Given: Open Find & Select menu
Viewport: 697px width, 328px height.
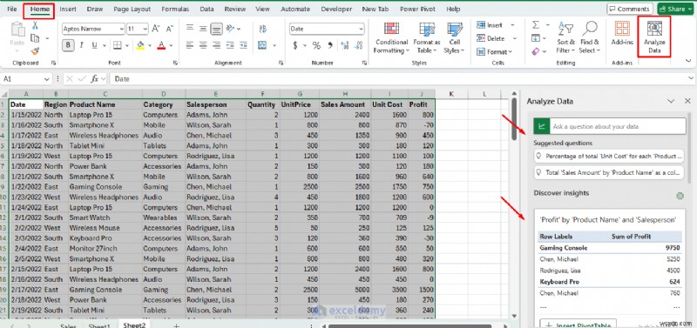Looking at the screenshot, I should [590, 38].
